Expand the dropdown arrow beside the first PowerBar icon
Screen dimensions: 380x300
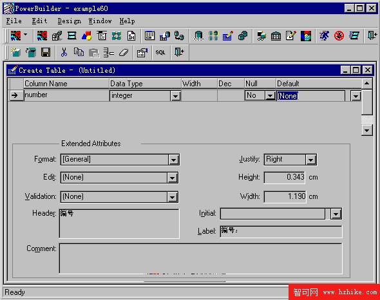26,35
